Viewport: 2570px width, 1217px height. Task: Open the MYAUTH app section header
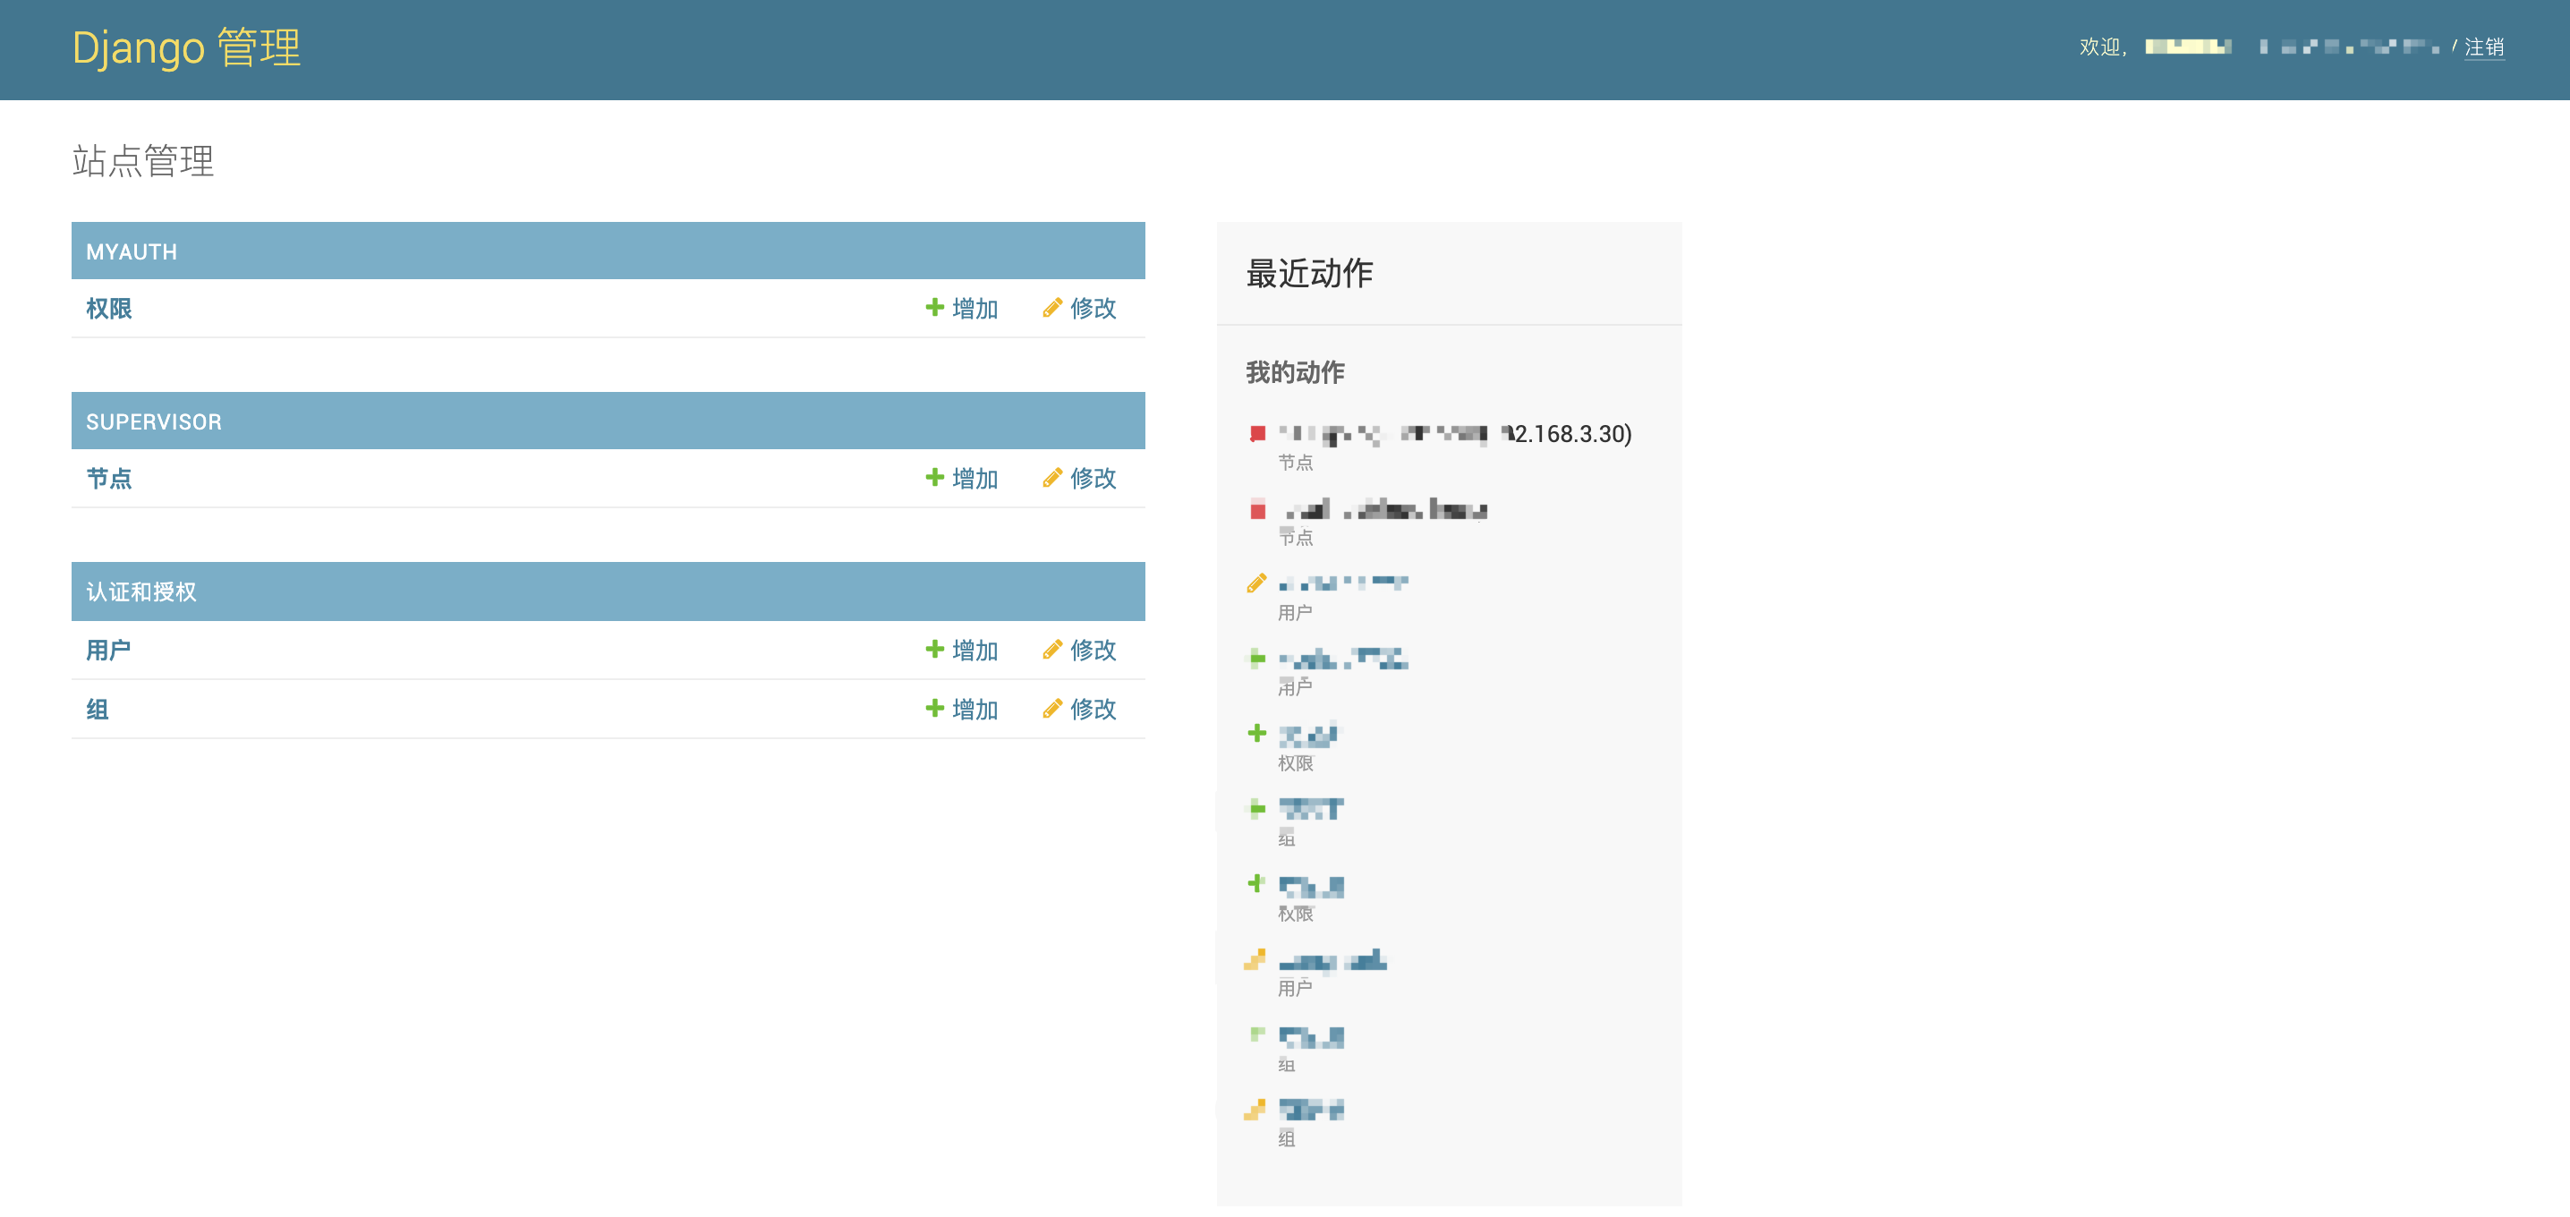pos(132,251)
